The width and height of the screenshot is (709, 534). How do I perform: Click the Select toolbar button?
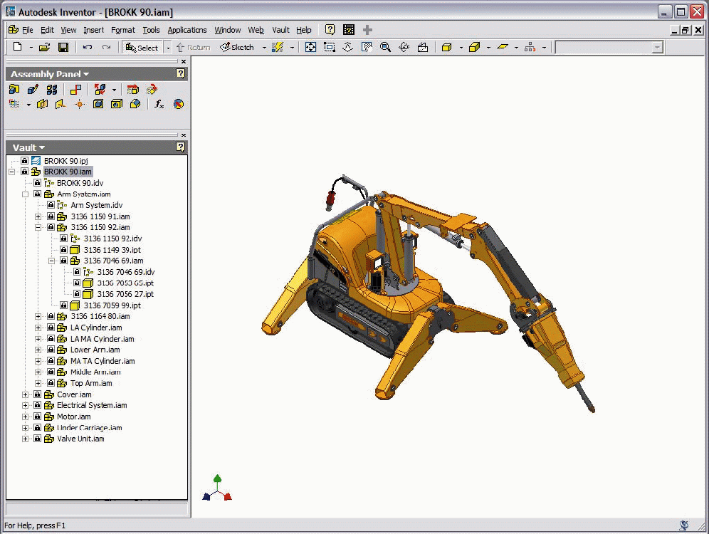pos(142,48)
